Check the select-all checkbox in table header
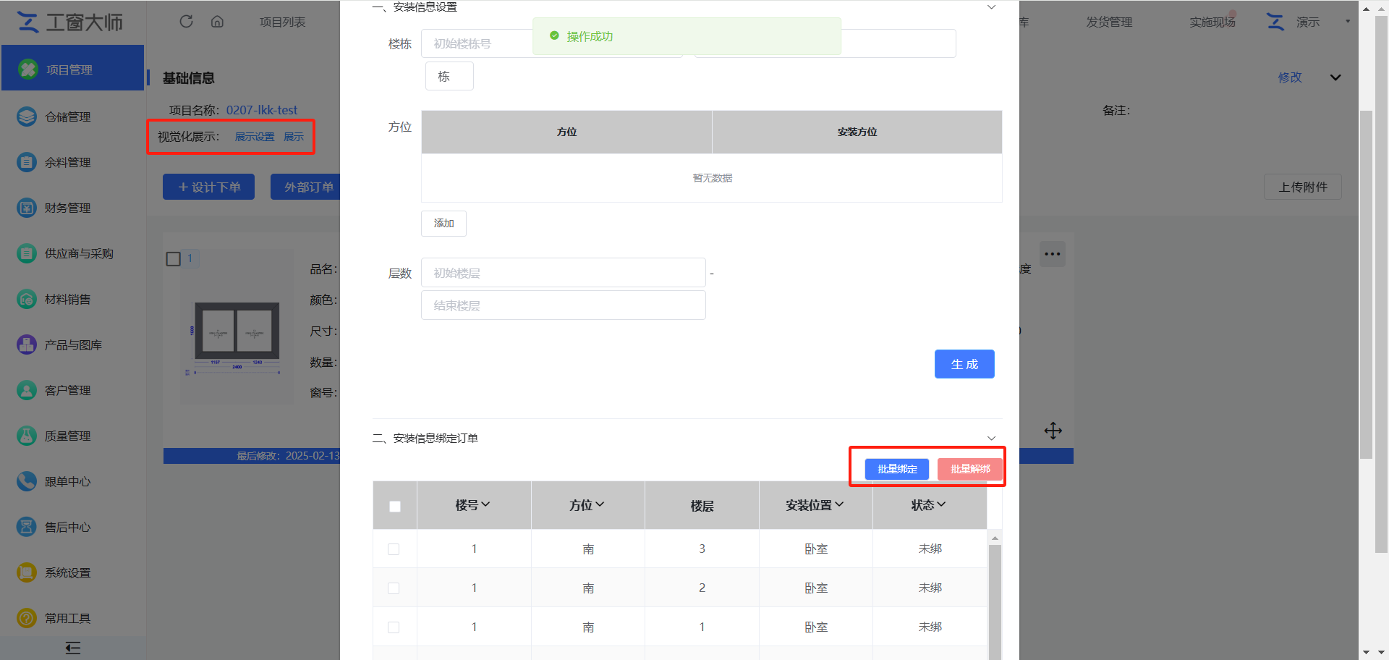 [x=395, y=507]
